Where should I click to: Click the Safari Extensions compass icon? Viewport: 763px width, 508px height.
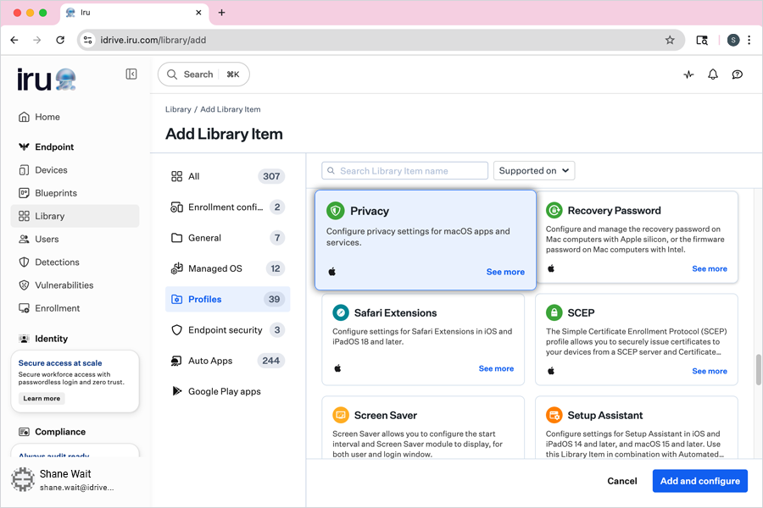click(341, 312)
